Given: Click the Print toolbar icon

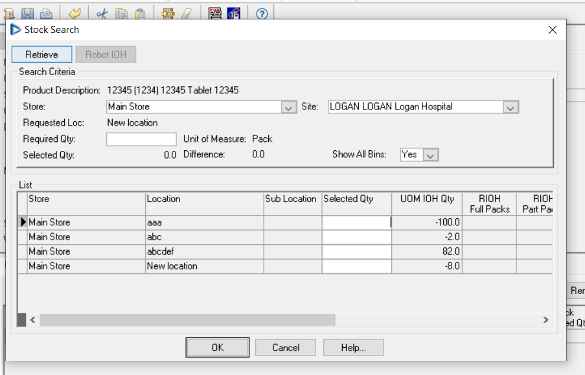Looking at the screenshot, I should coord(46,13).
